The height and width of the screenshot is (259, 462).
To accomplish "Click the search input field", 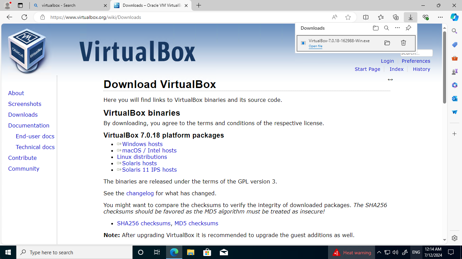I will click(417, 53).
